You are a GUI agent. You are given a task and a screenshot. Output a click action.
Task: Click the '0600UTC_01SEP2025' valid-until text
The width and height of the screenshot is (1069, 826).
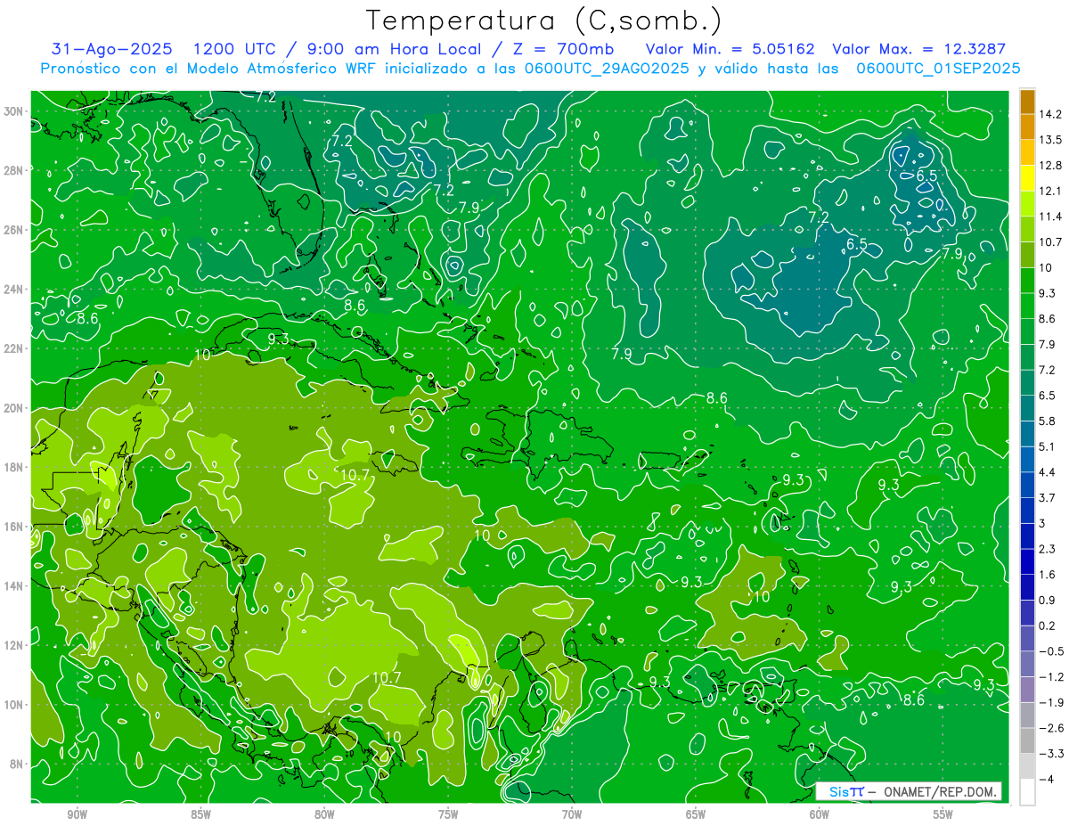pyautogui.click(x=938, y=69)
